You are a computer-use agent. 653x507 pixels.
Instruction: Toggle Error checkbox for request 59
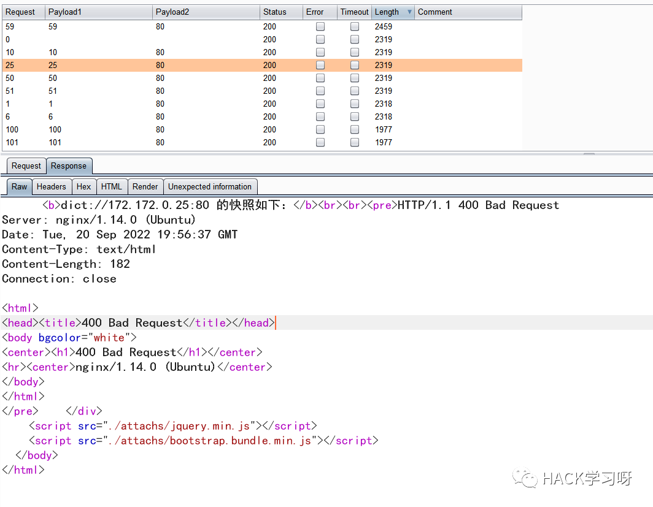click(x=320, y=26)
